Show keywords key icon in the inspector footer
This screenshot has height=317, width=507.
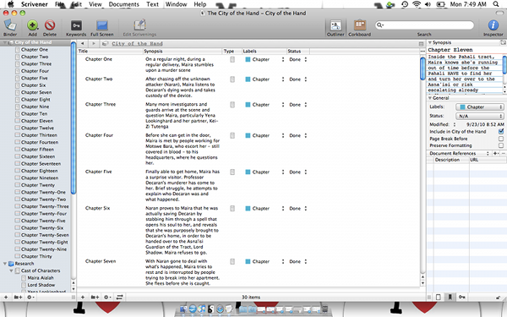point(462,297)
